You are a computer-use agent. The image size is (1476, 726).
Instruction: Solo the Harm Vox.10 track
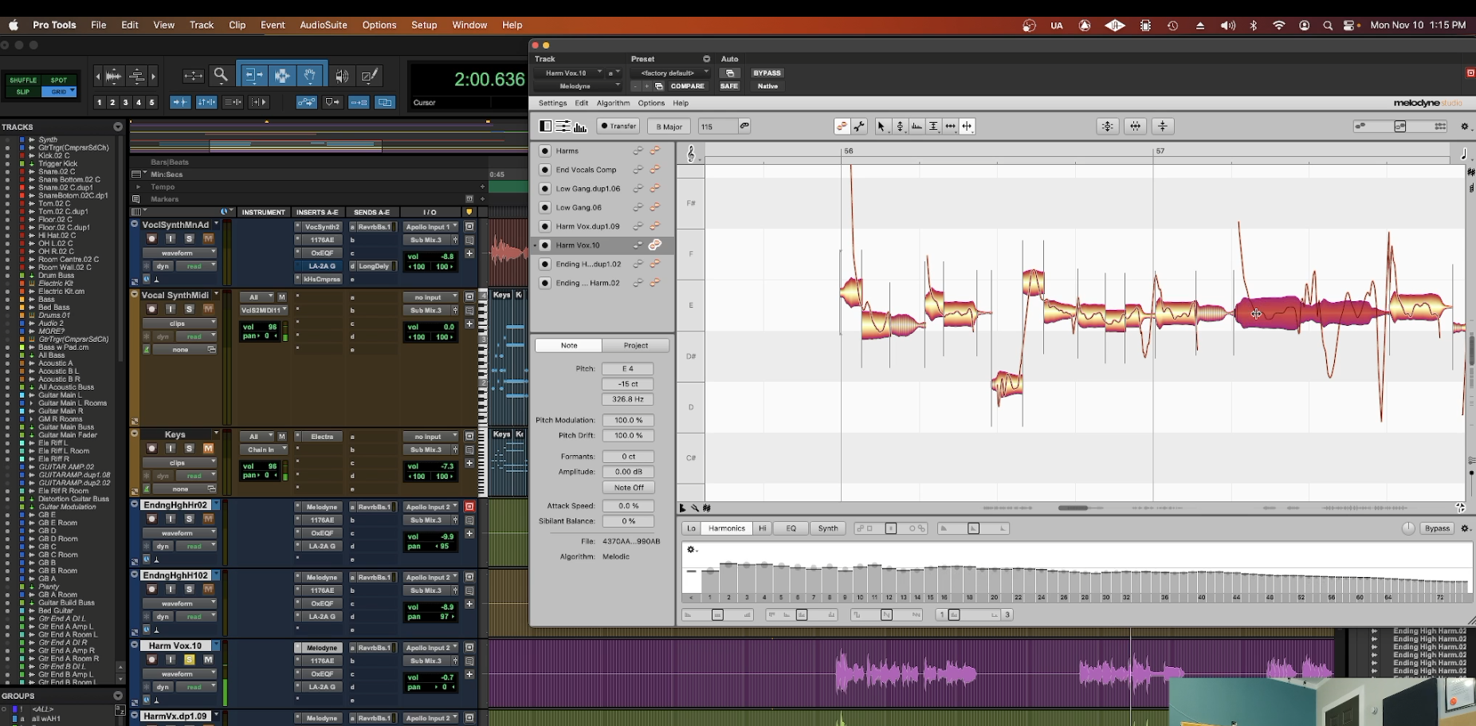click(189, 659)
